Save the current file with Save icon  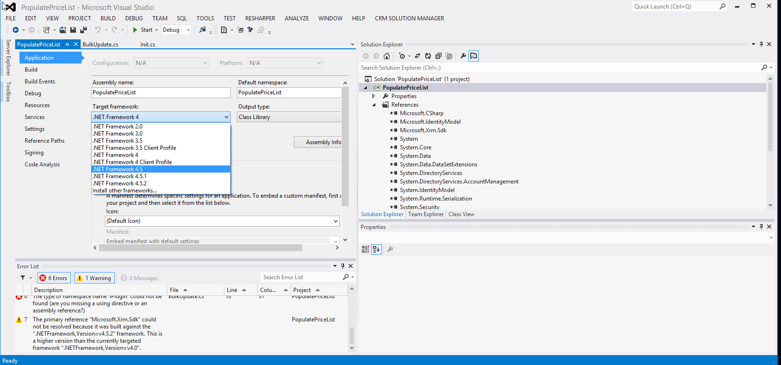(x=73, y=30)
